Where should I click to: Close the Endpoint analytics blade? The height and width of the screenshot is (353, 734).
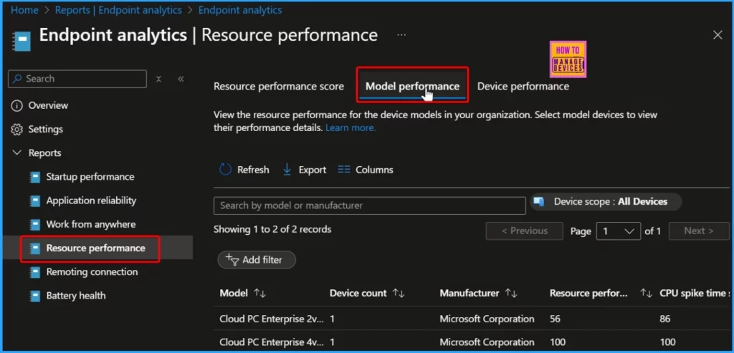tap(718, 35)
